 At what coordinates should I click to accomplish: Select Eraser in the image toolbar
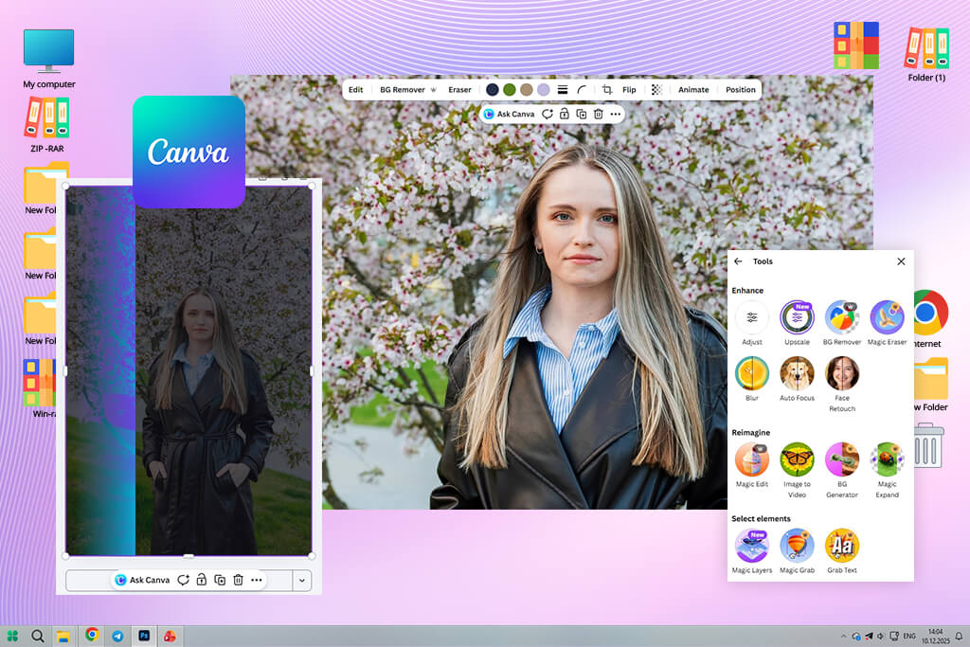point(459,90)
